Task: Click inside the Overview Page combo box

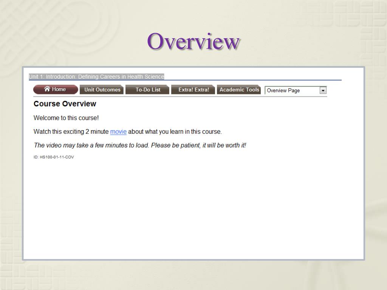Action: point(296,91)
